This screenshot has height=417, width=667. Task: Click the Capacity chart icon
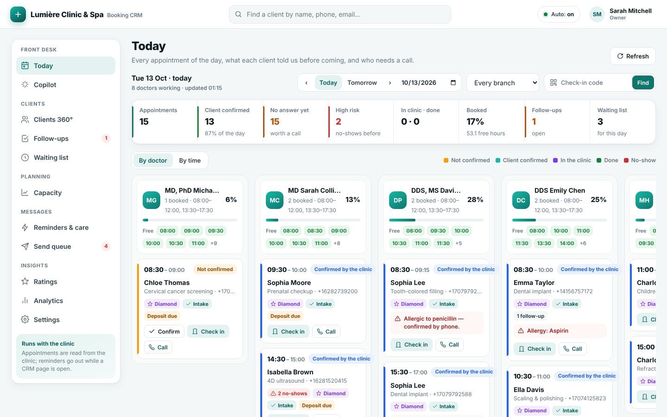25,193
